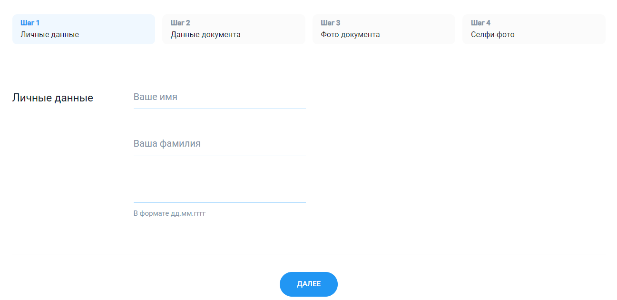Choose the Селфи-фото step title
This screenshot has width=617, height=300.
tap(493, 35)
